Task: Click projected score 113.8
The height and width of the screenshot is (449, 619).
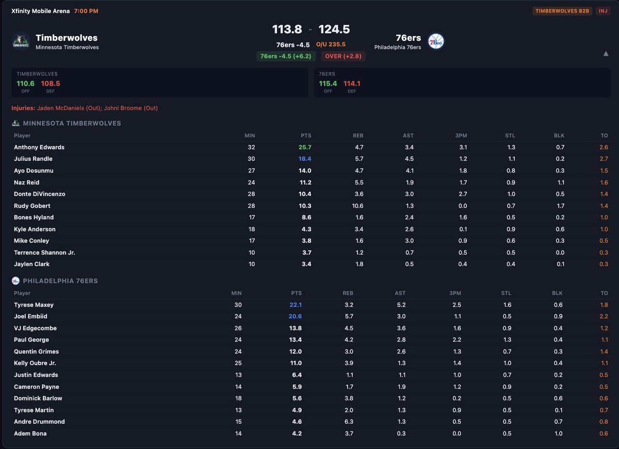Action: (x=287, y=29)
